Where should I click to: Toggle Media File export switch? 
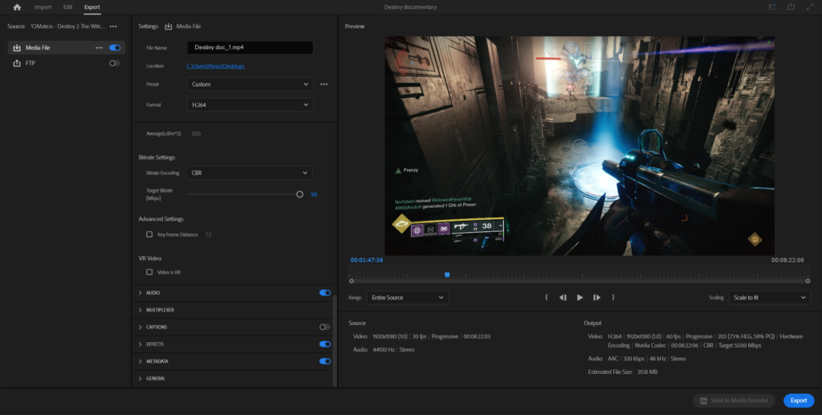[x=115, y=47]
